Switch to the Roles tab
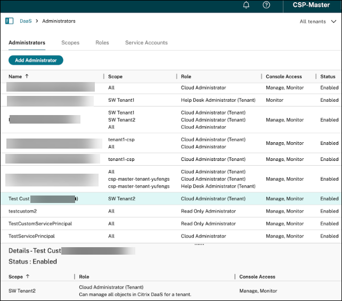 (x=102, y=43)
